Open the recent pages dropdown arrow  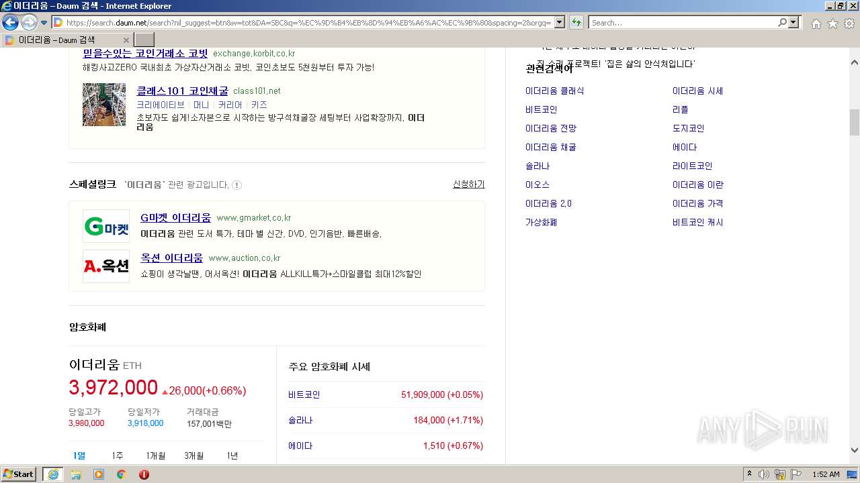click(x=44, y=23)
